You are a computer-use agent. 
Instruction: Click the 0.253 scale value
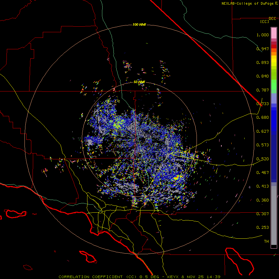[x=263, y=228]
